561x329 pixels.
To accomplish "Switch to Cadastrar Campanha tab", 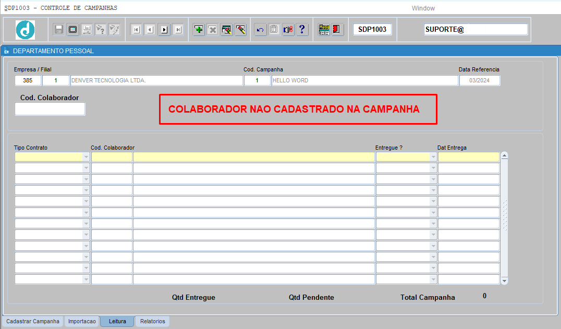I will tap(33, 322).
